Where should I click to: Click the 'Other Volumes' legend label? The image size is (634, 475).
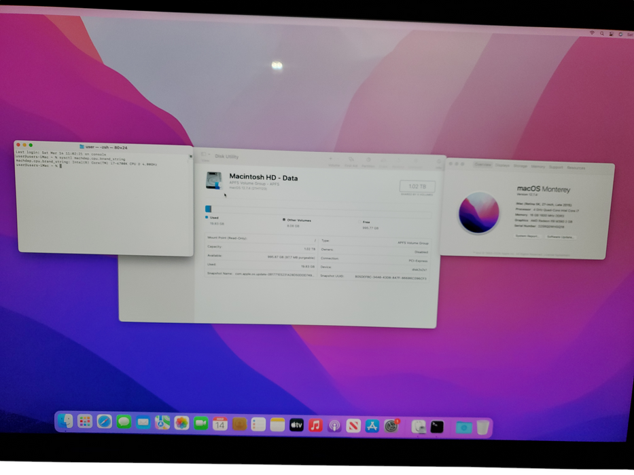click(299, 220)
